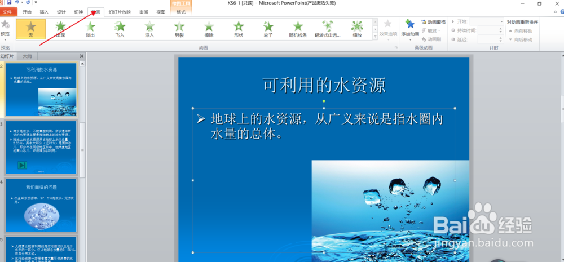
Task: Expand the full animation gallery
Action: [x=375, y=37]
